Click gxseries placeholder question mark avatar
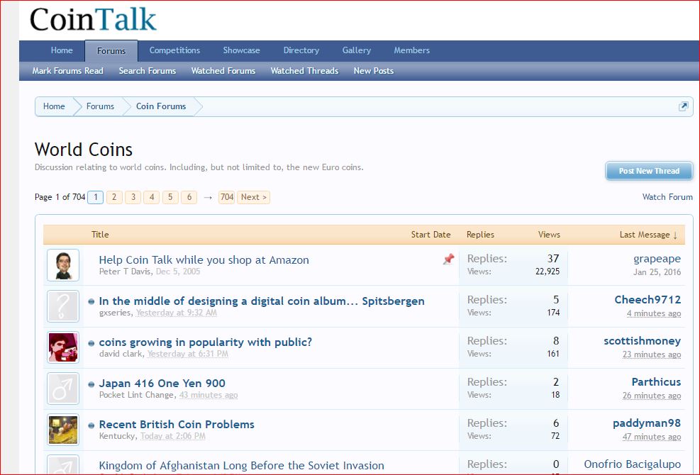The height and width of the screenshot is (475, 700). tap(63, 306)
